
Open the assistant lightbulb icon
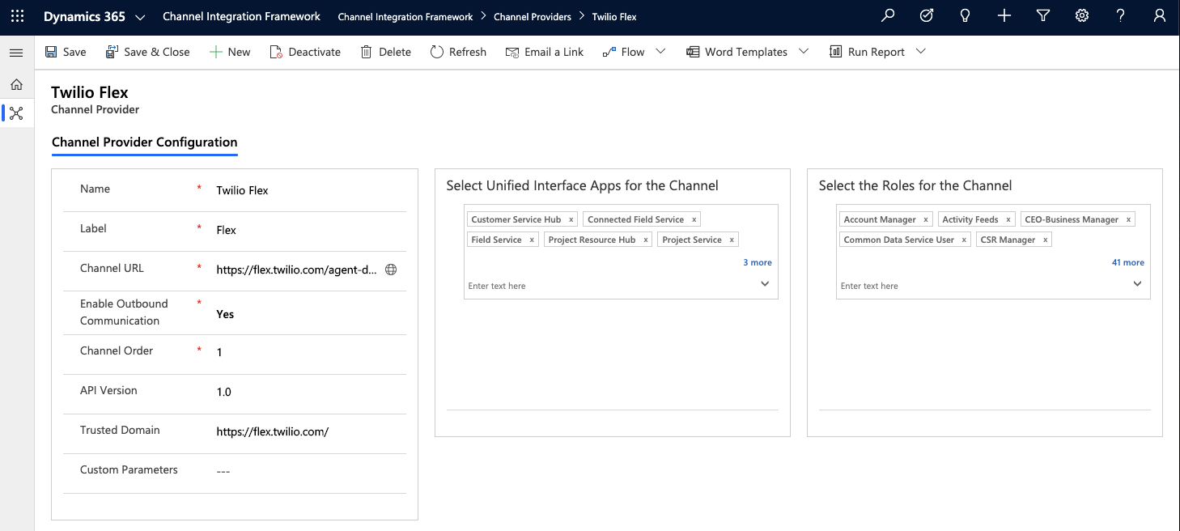(x=966, y=16)
